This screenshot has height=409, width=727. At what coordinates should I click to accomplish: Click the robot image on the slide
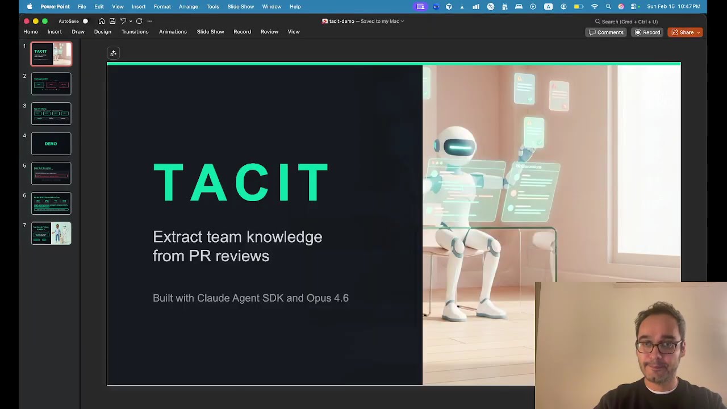[x=551, y=225]
